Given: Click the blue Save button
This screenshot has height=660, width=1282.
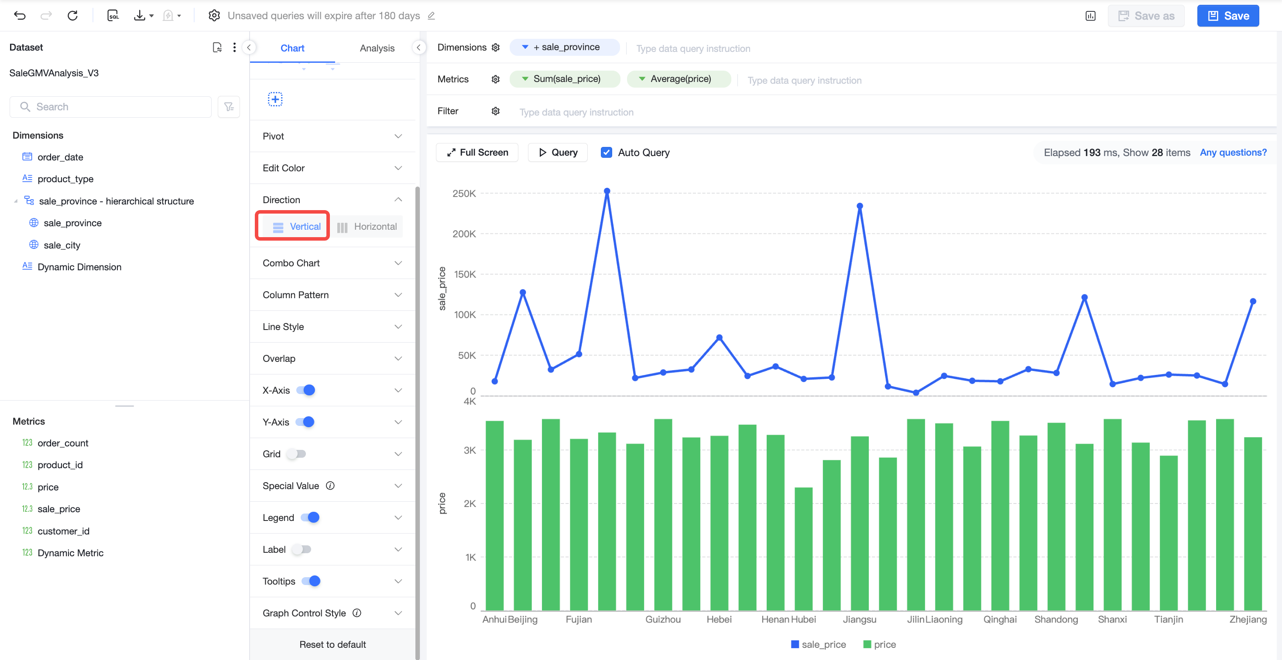Looking at the screenshot, I should pos(1228,15).
